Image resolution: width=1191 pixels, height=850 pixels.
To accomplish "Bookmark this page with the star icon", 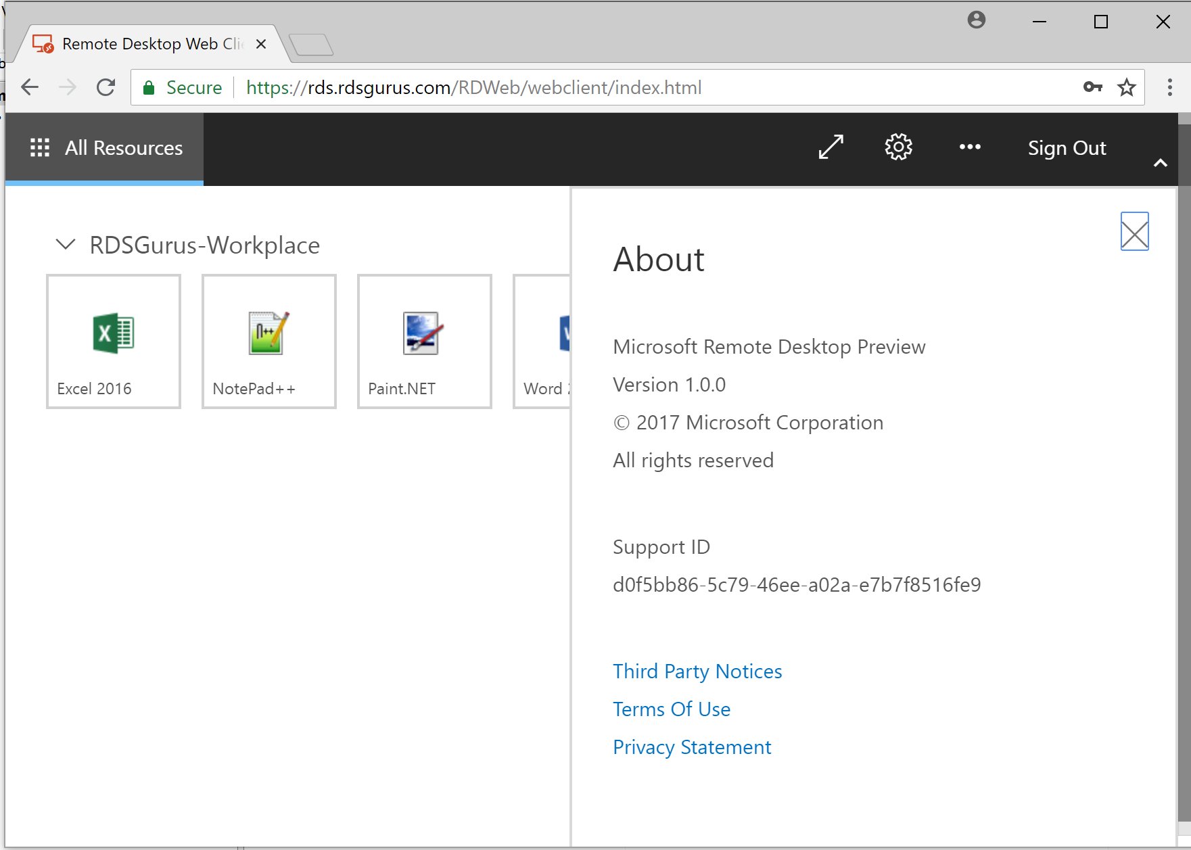I will coord(1127,87).
